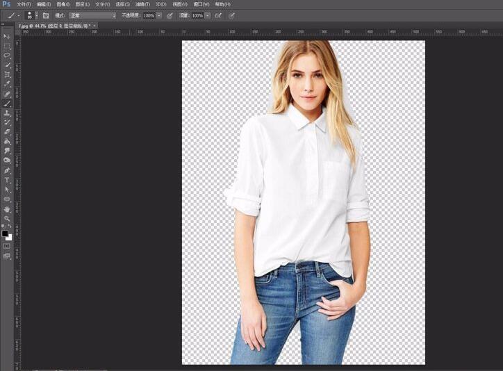Open the brush size preset picker

(x=32, y=15)
